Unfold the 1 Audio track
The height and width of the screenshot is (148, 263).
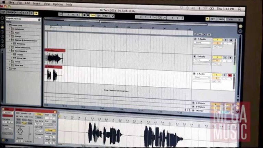pyautogui.click(x=195, y=39)
